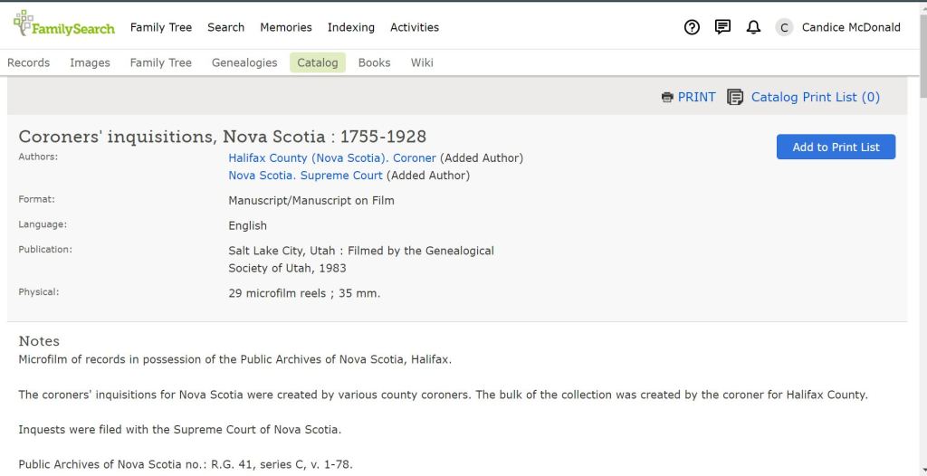927x476 pixels.
Task: Switch to the Images tab
Action: coord(90,62)
